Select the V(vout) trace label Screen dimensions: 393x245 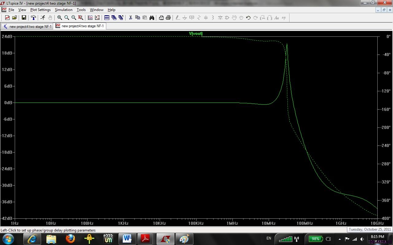196,34
